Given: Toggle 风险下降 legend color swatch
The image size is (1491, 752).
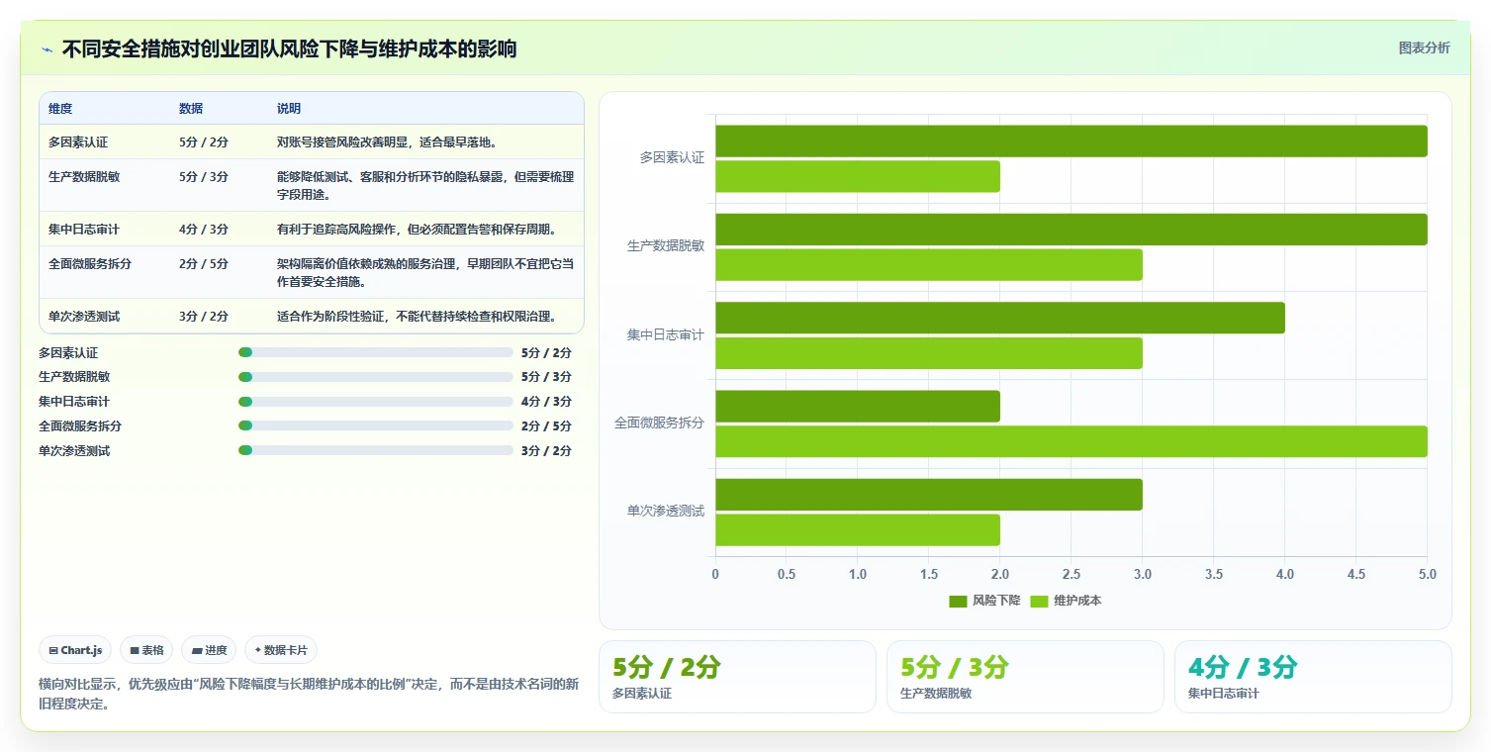Looking at the screenshot, I should [958, 601].
